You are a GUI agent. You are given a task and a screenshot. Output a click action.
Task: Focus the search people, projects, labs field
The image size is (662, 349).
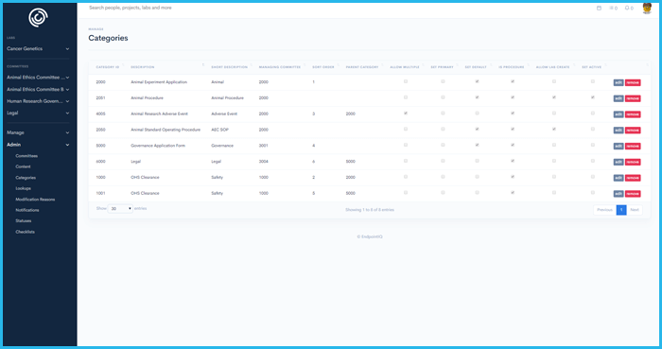pyautogui.click(x=131, y=8)
